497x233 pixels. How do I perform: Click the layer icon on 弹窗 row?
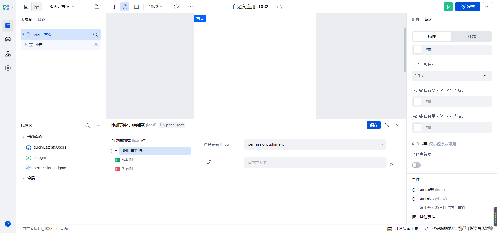tap(96, 45)
